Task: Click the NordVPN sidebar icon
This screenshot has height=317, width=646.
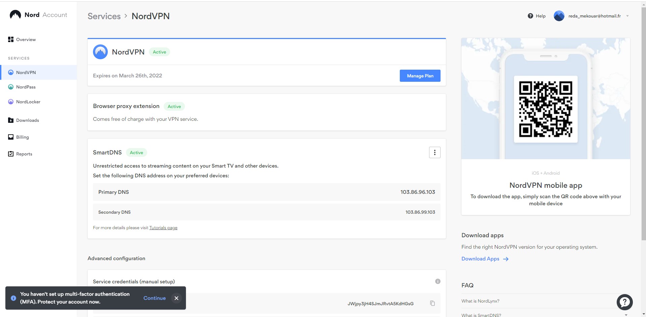Action: (11, 72)
